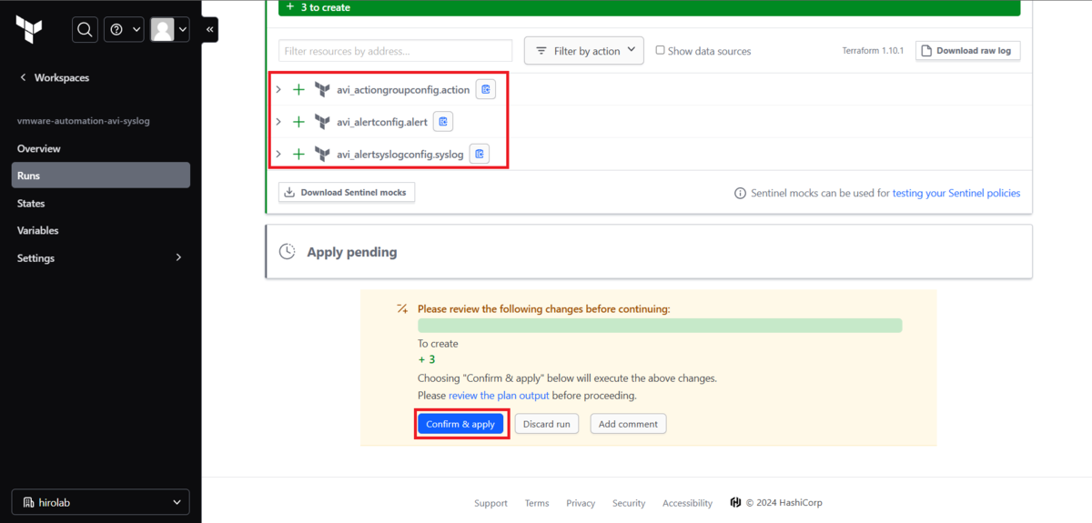Click the green plus icon for avi_alertsyslogconfig.syslog
This screenshot has height=523, width=1092.
pyautogui.click(x=298, y=154)
